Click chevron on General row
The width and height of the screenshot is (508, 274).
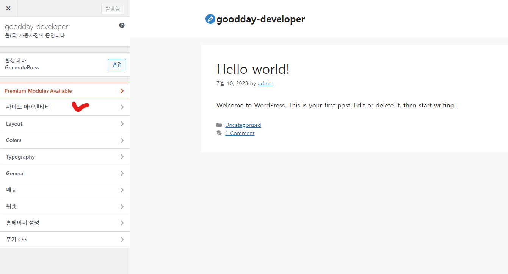pos(122,173)
